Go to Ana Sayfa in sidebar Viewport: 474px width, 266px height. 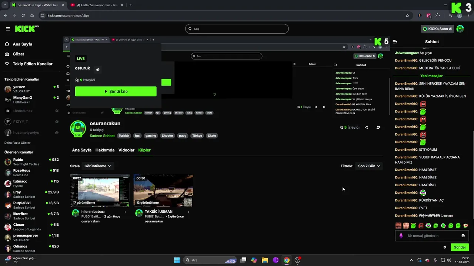[22, 44]
